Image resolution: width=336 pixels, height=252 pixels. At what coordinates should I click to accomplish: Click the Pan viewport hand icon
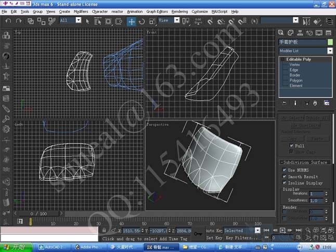315,237
